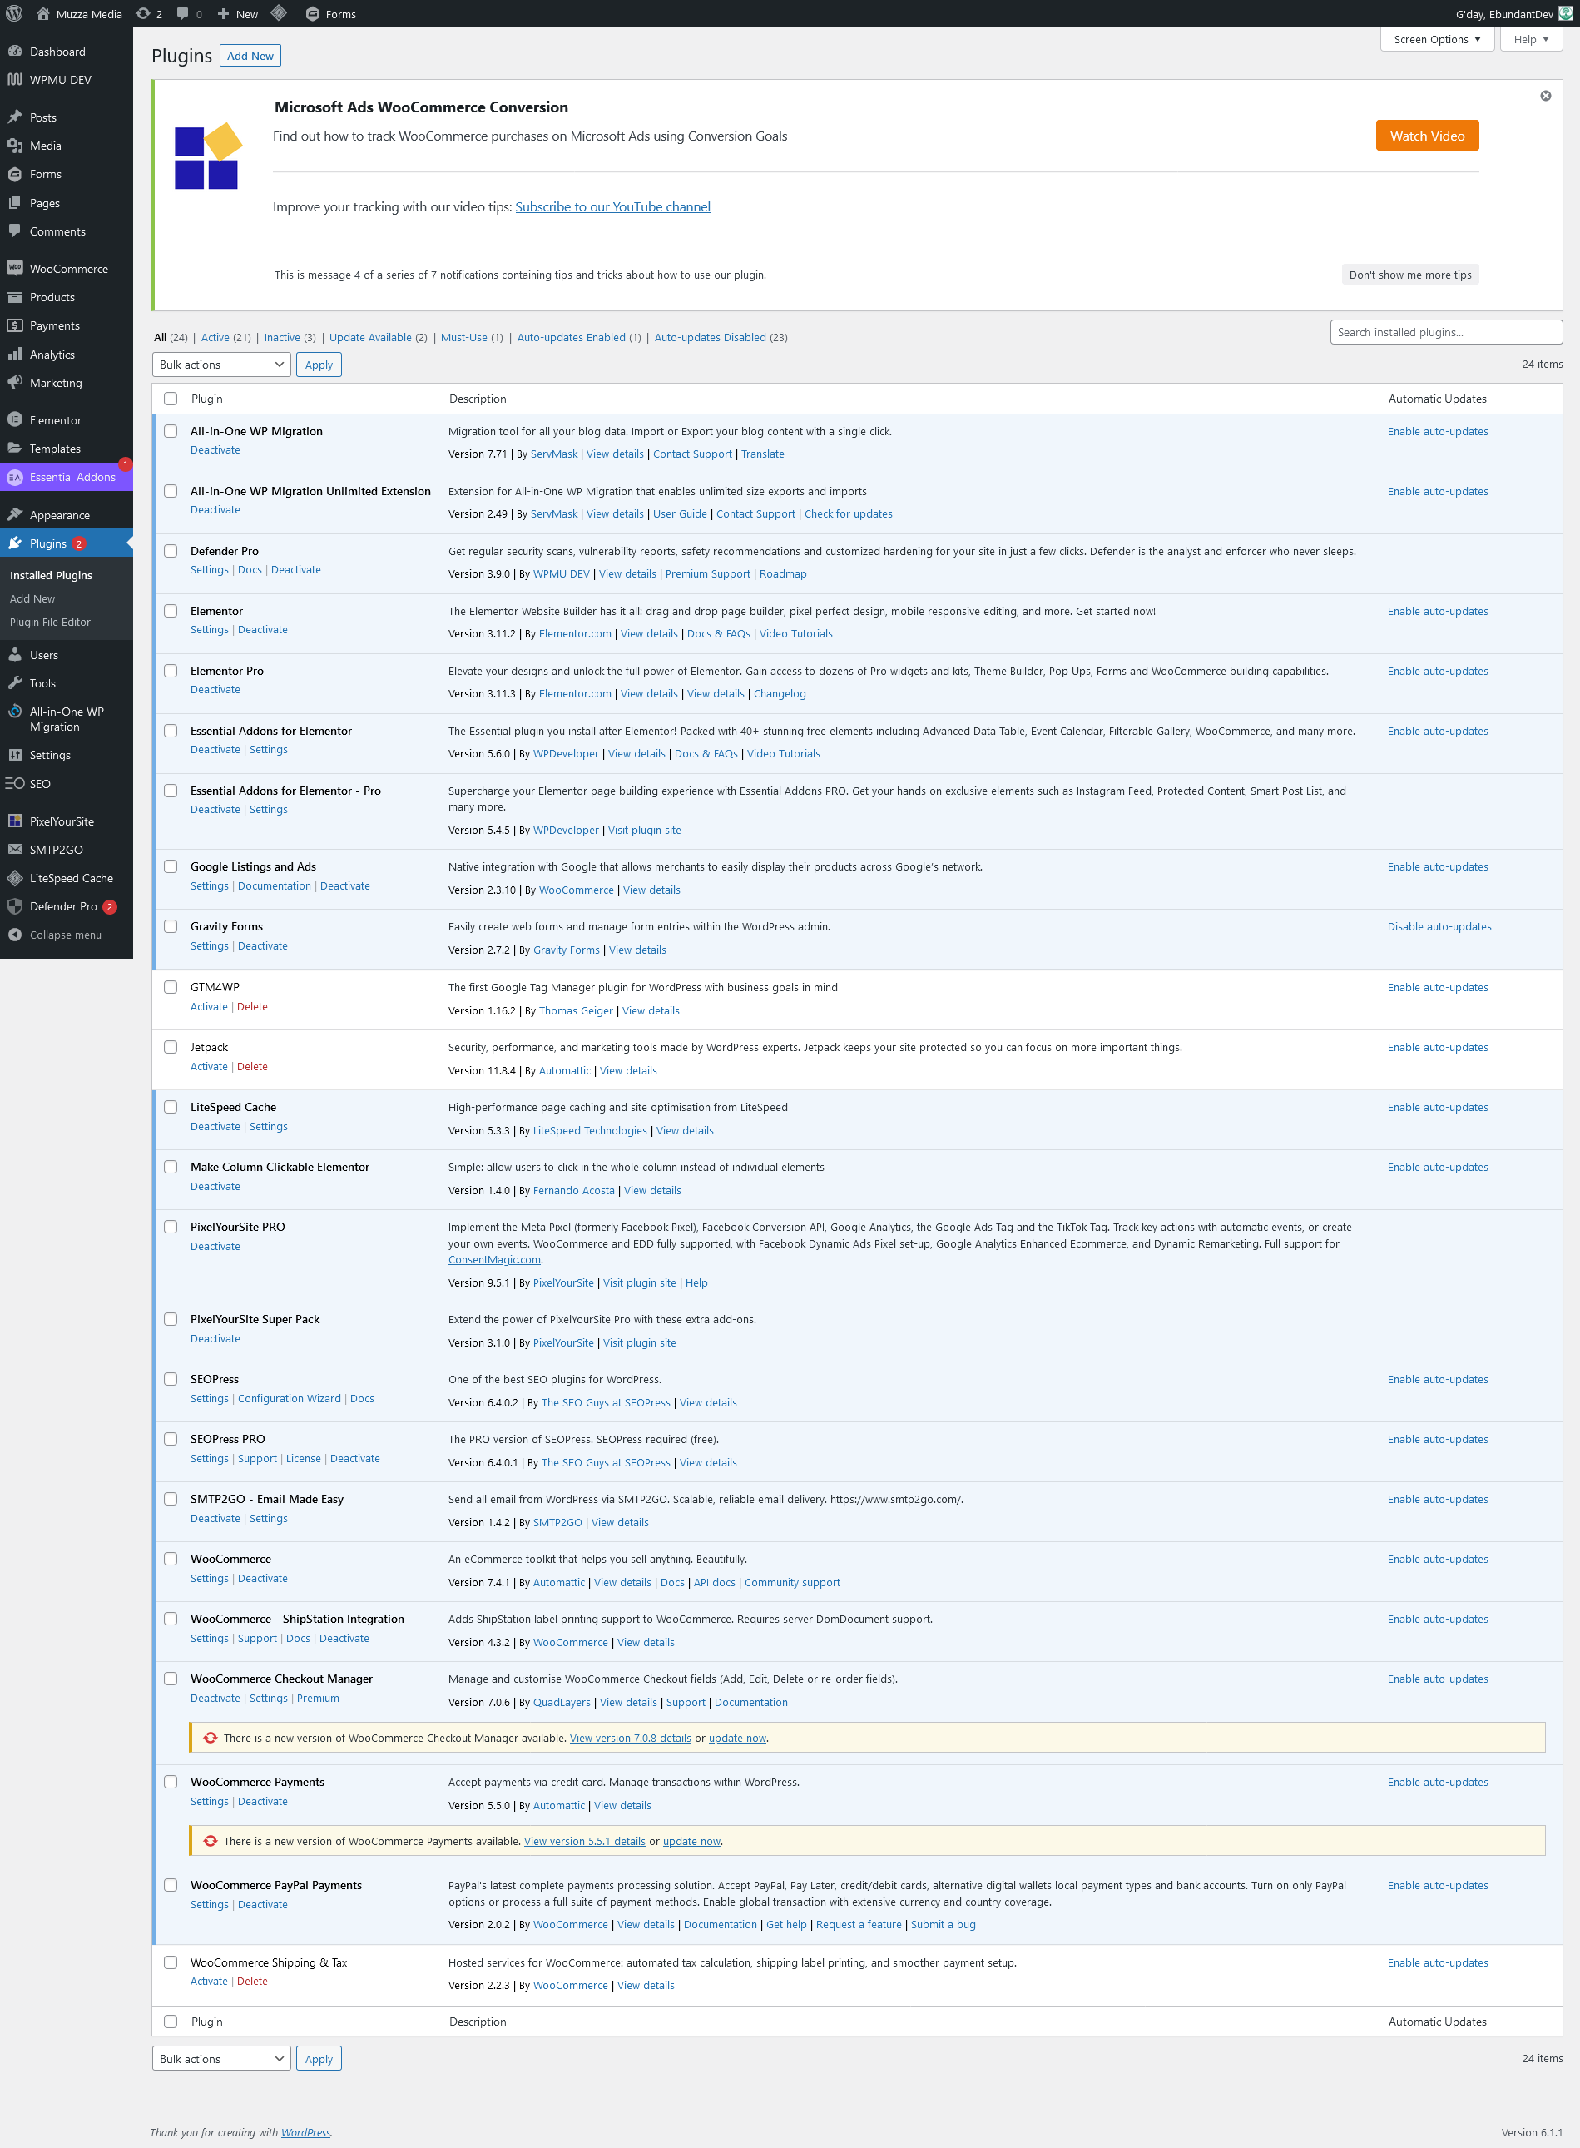This screenshot has height=2148, width=1580.
Task: Click update now for WooCommerce Payments
Action: point(691,1841)
